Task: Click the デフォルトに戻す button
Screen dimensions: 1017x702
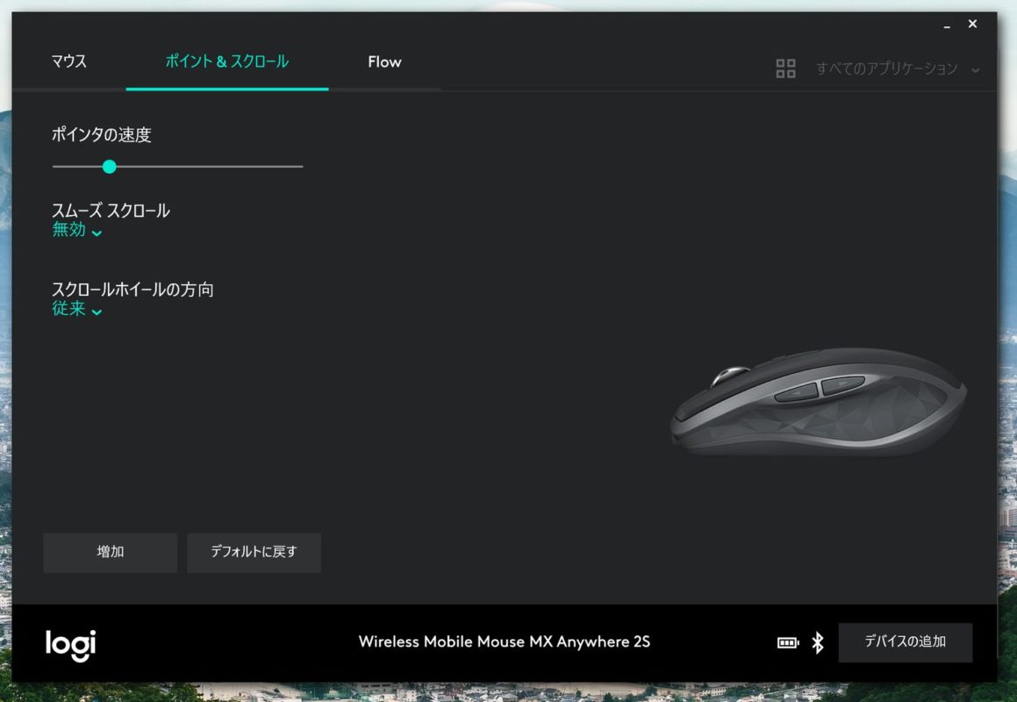Action: click(x=254, y=553)
